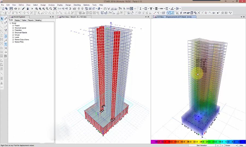Click the T-shaped design icon

click(151, 9)
